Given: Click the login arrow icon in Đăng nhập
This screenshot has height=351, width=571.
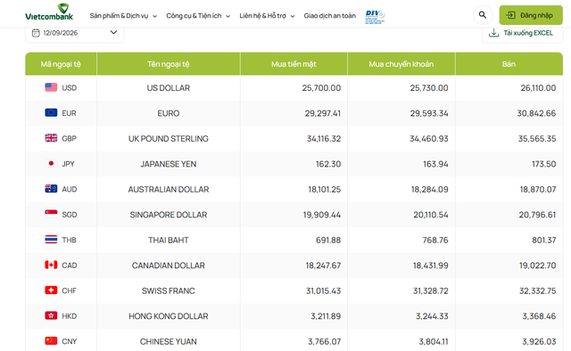Looking at the screenshot, I should [511, 15].
